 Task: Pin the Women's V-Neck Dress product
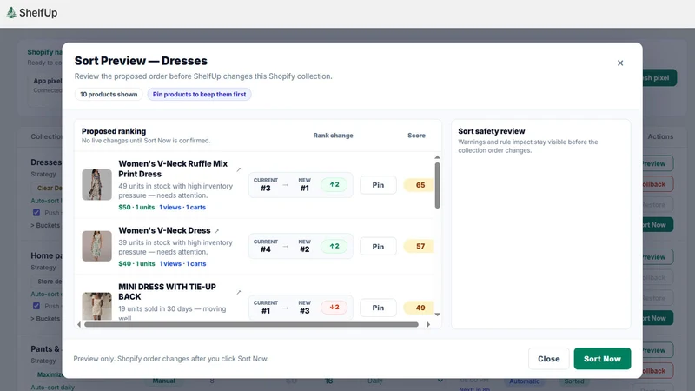(378, 247)
